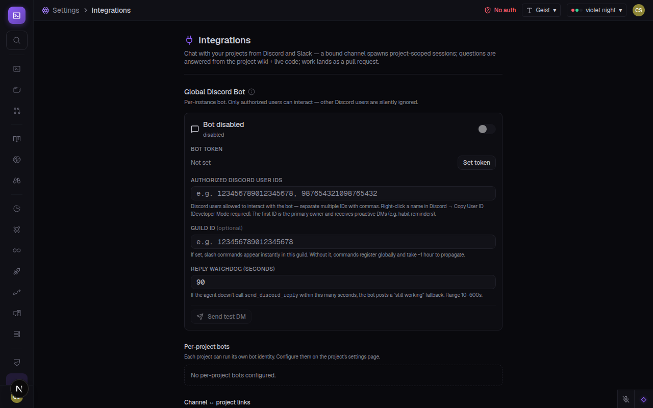
Task: Open the terminal sessions sidebar icon
Action: coord(17,69)
